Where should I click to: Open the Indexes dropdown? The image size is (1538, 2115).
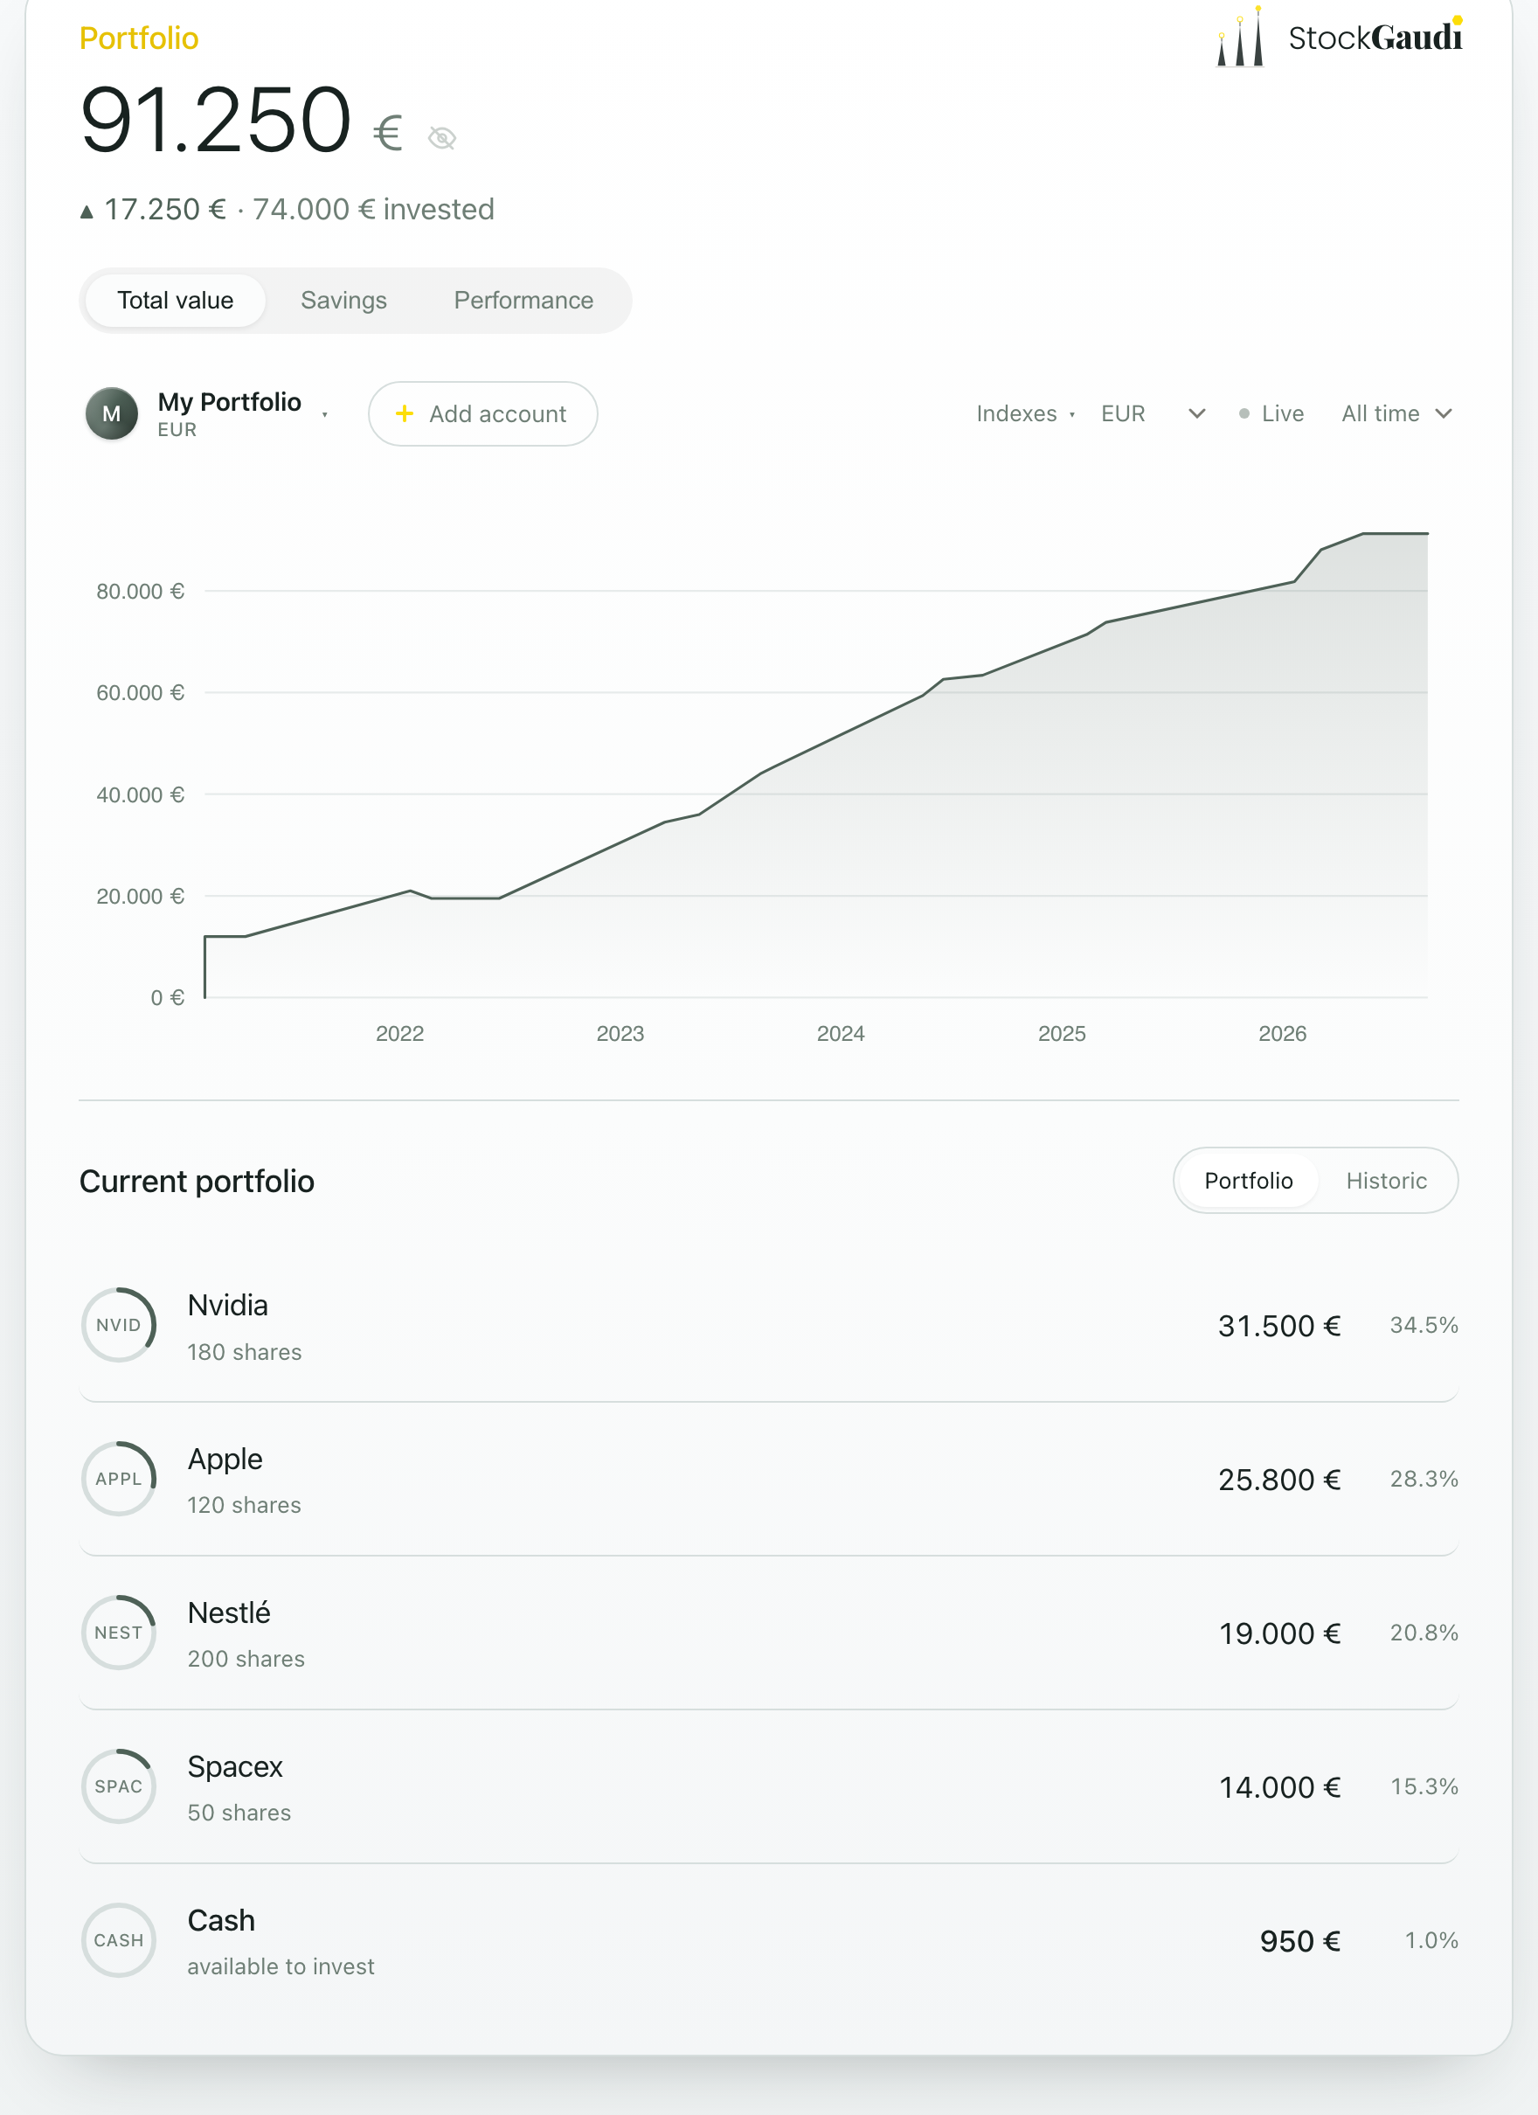click(x=1025, y=414)
